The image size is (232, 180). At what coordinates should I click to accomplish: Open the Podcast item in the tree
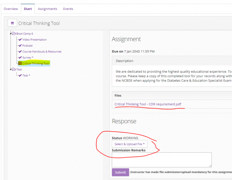27,45
